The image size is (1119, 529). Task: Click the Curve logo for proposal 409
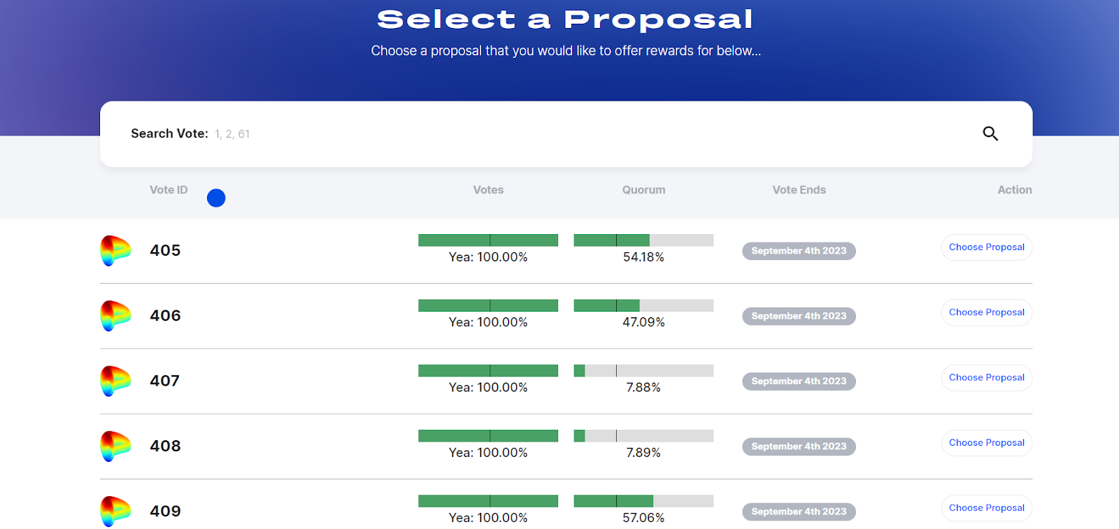click(x=115, y=511)
